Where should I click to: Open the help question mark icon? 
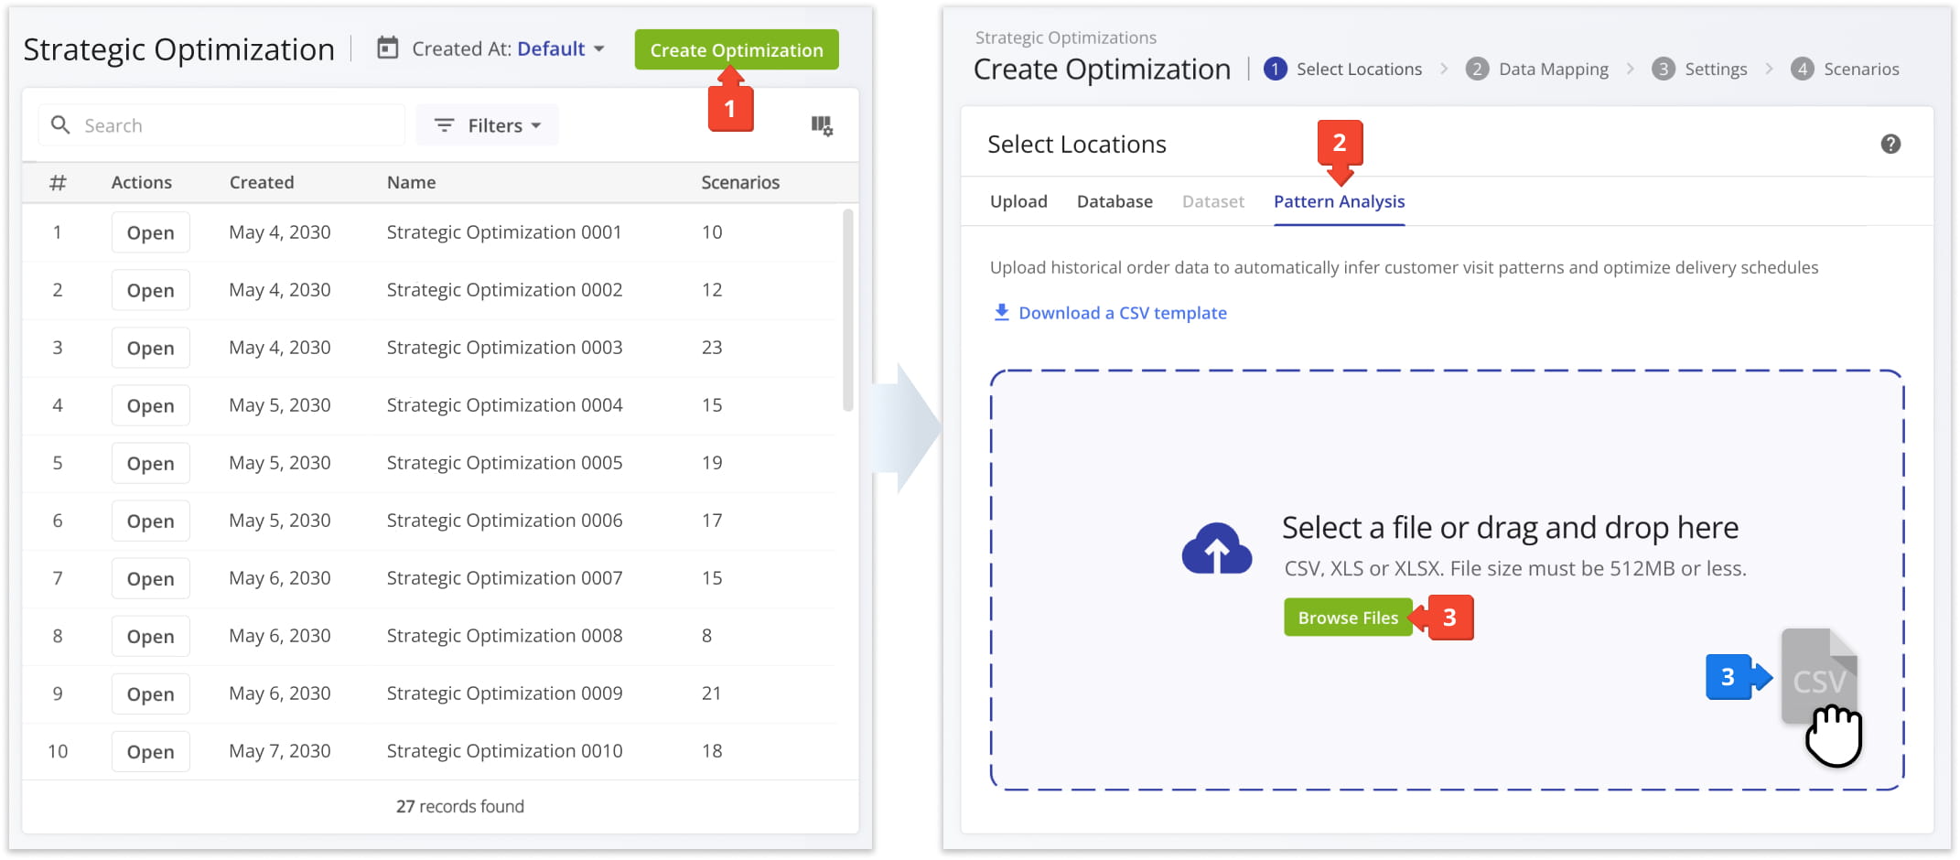[x=1892, y=144]
